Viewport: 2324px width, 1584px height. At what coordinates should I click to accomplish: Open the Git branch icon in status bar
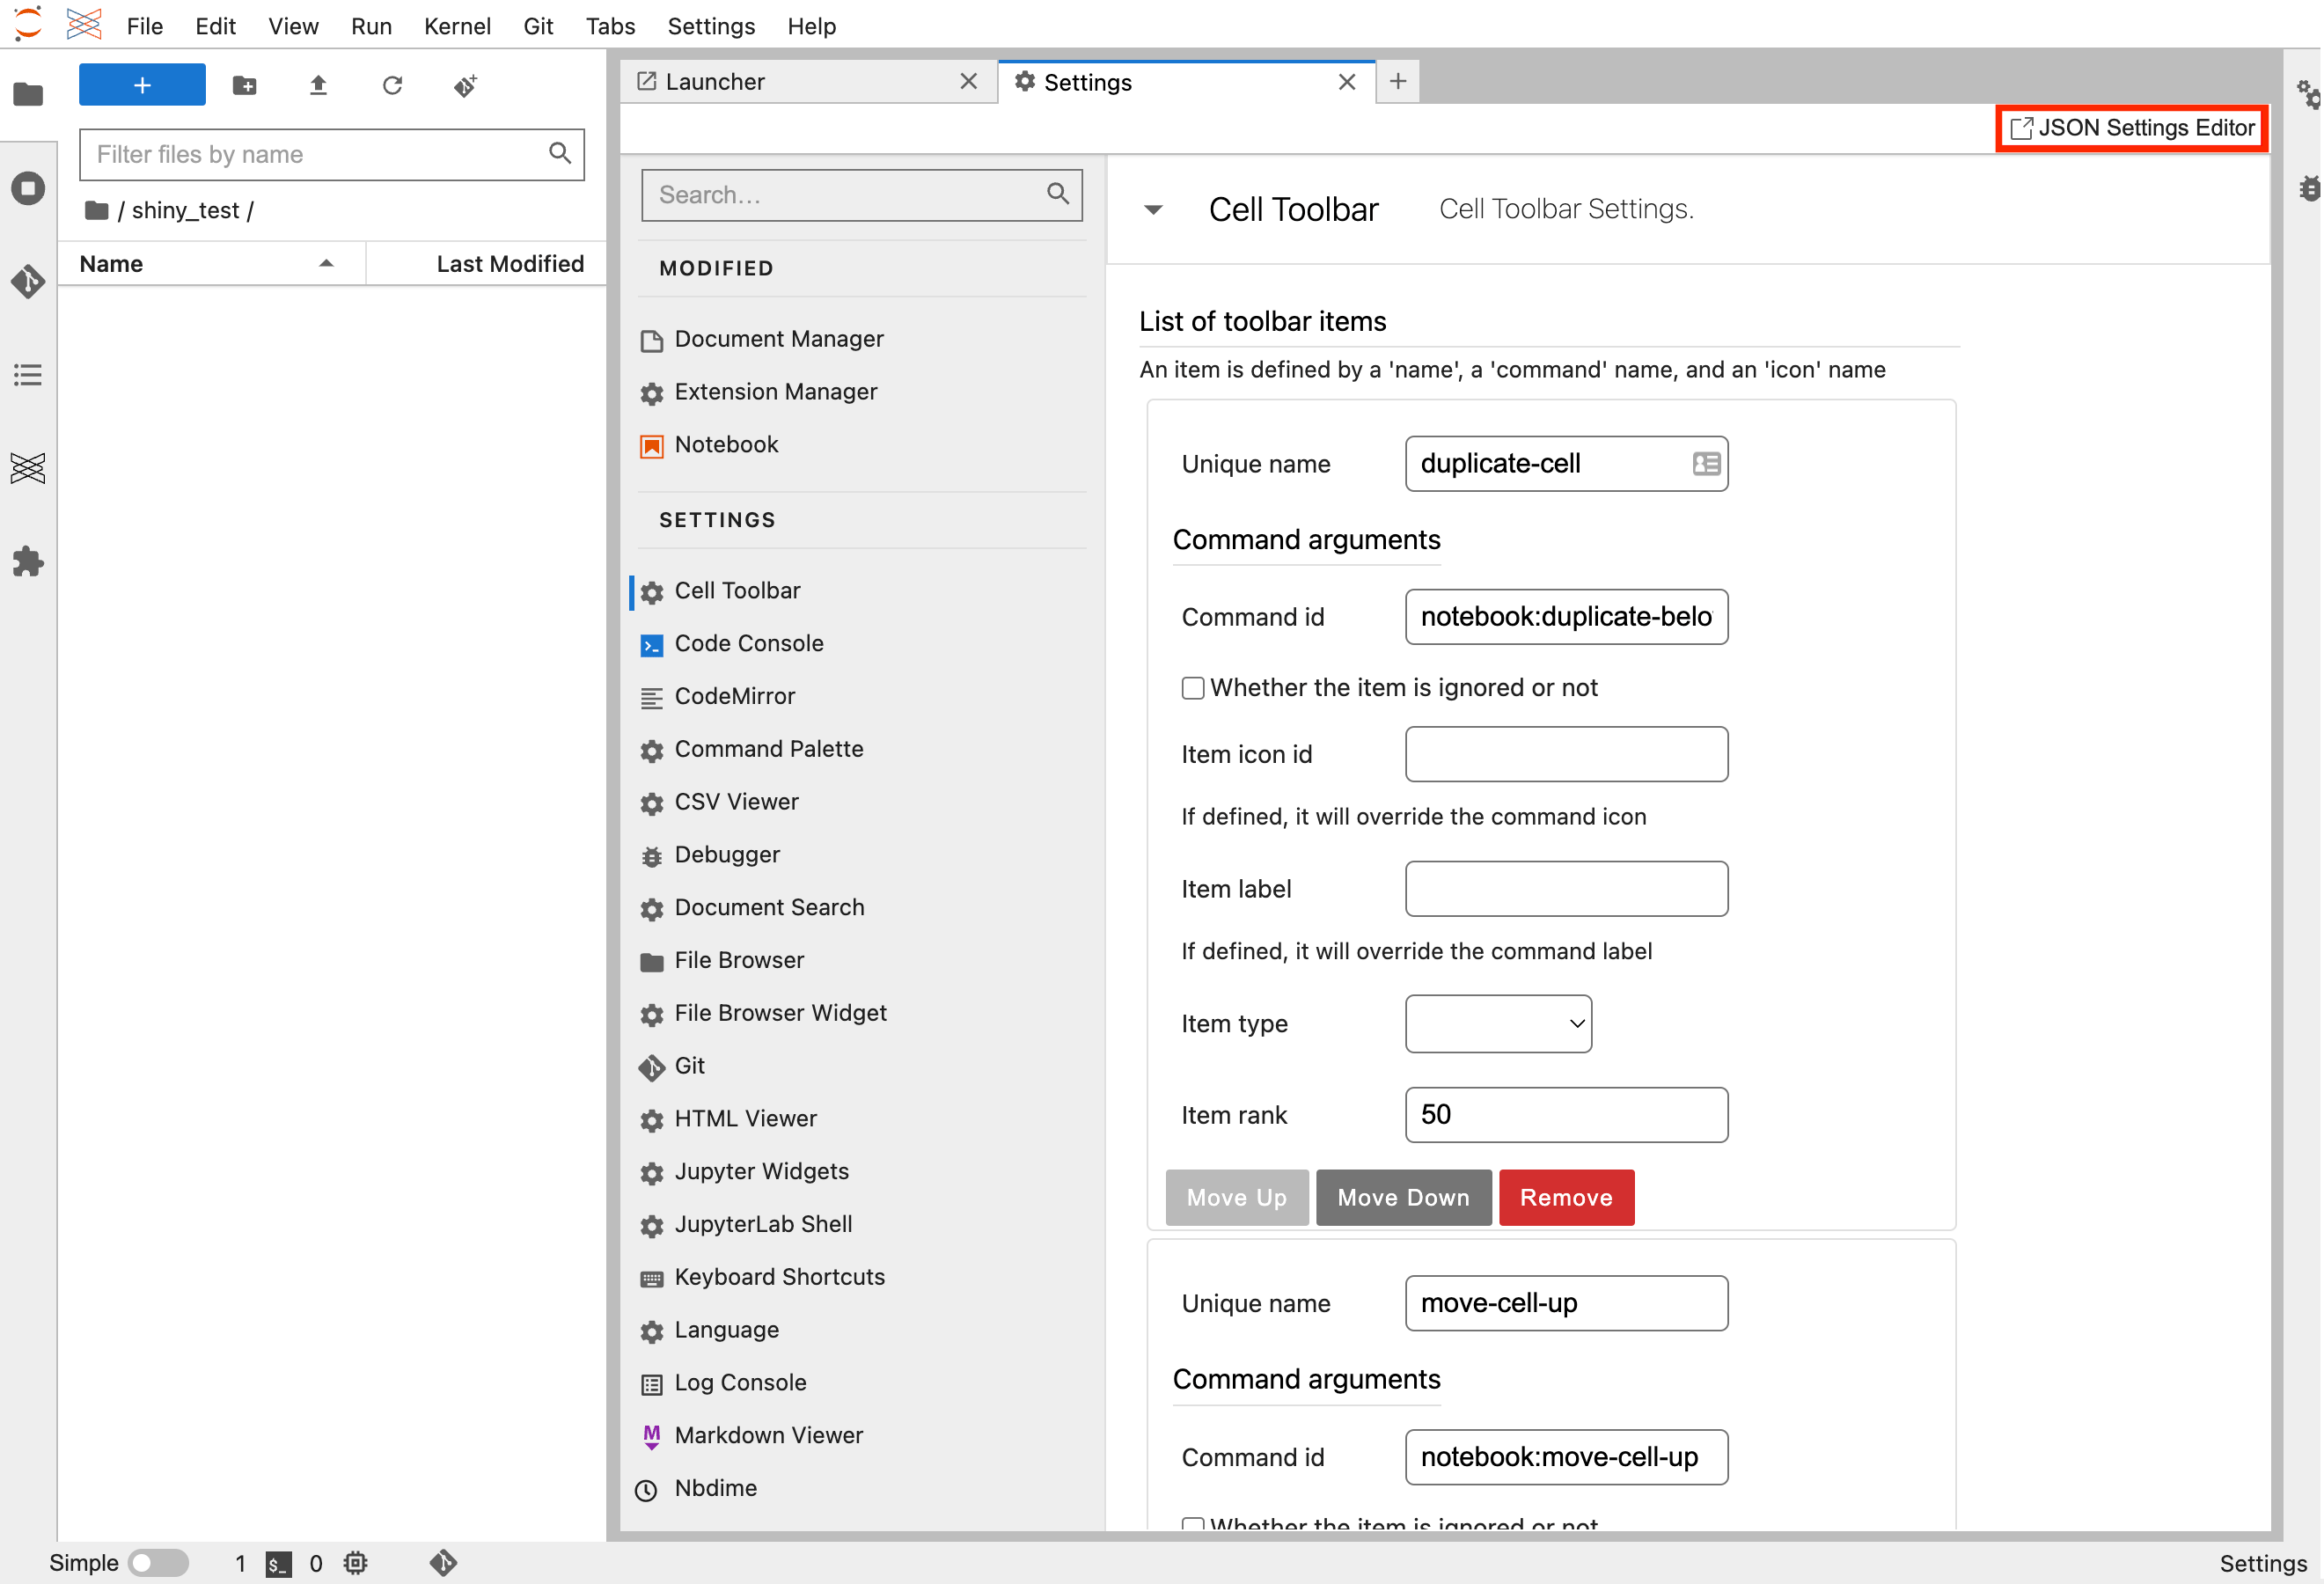pos(443,1562)
